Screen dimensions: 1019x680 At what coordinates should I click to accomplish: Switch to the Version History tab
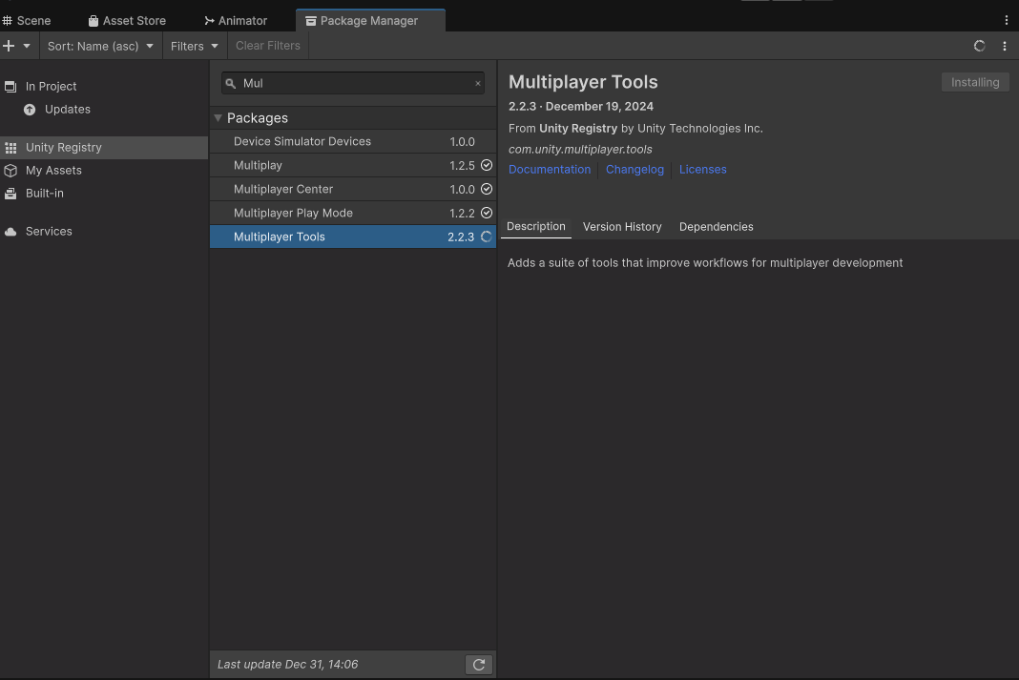(x=622, y=227)
